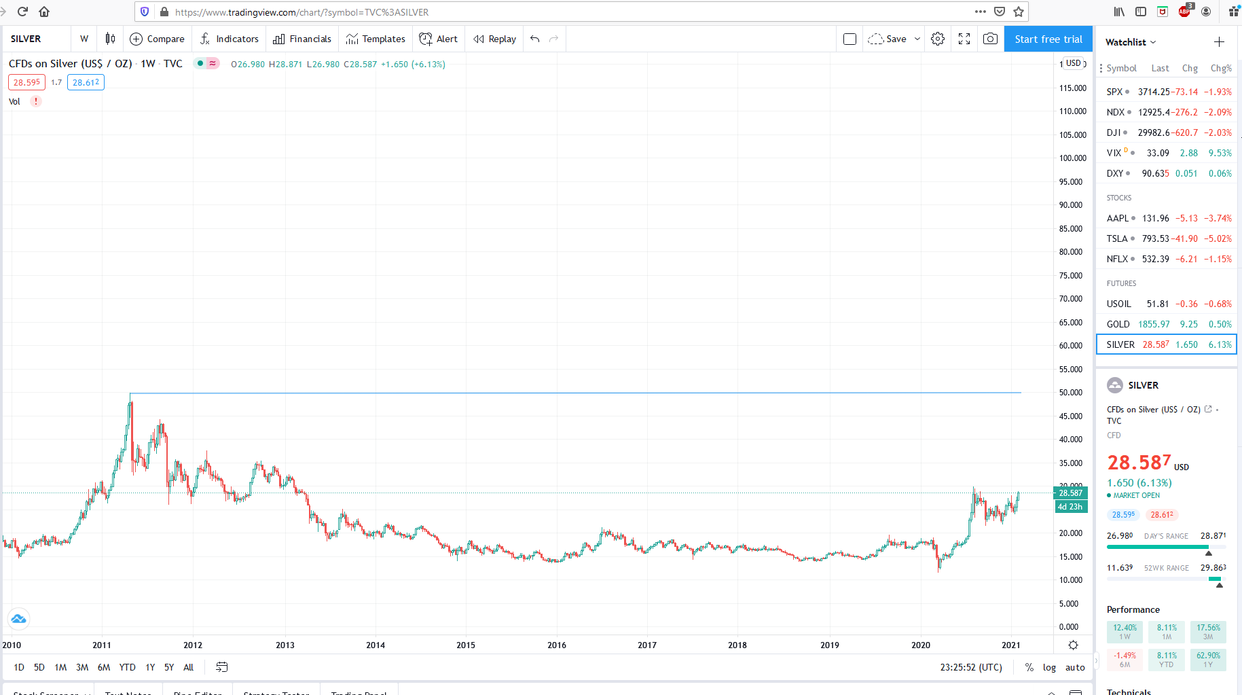Reload the browser page
1242x695 pixels.
(22, 12)
